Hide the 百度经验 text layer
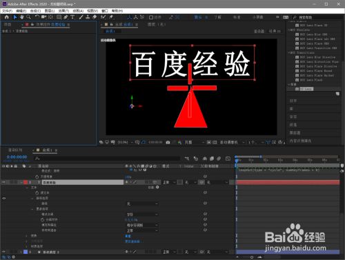345x260 pixels. click(x=3, y=182)
